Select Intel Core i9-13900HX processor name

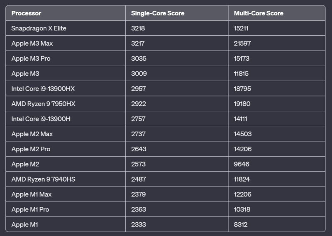click(43, 88)
